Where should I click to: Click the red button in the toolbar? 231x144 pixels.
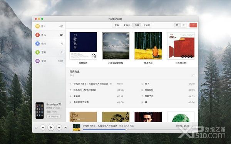pos(193,25)
